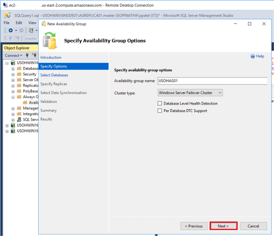Cancel the New Availability Group wizard
The height and width of the screenshot is (236, 274).
coord(253,226)
